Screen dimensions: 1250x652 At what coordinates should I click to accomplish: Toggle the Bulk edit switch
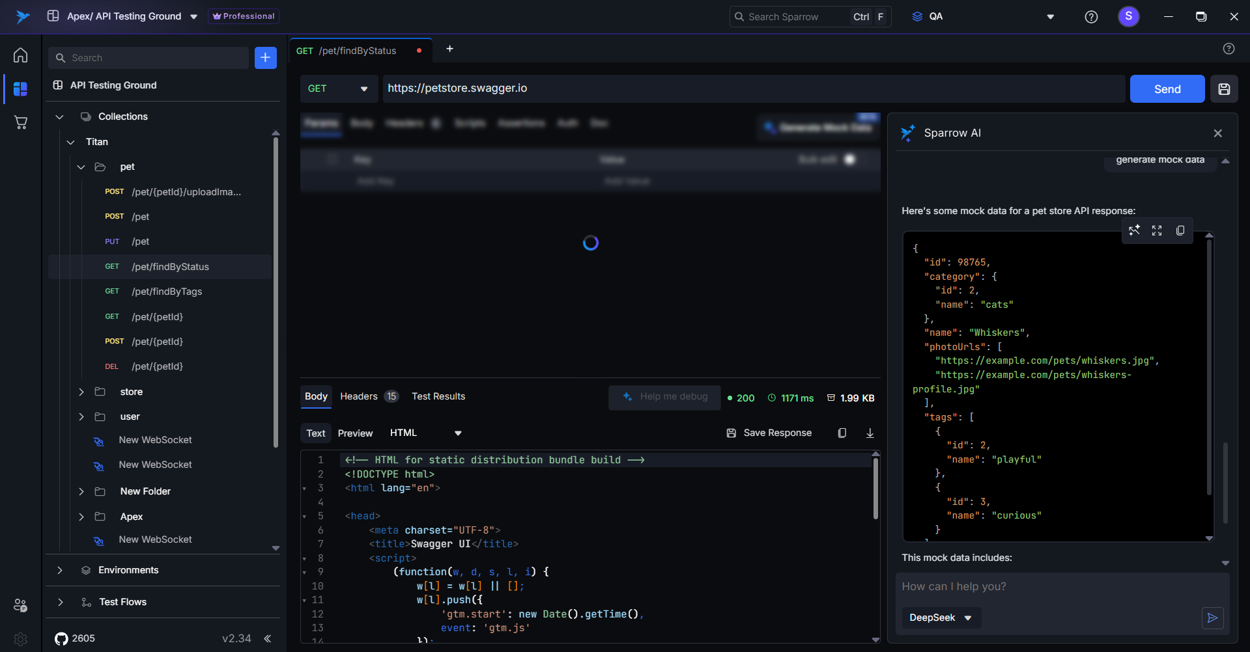[849, 159]
